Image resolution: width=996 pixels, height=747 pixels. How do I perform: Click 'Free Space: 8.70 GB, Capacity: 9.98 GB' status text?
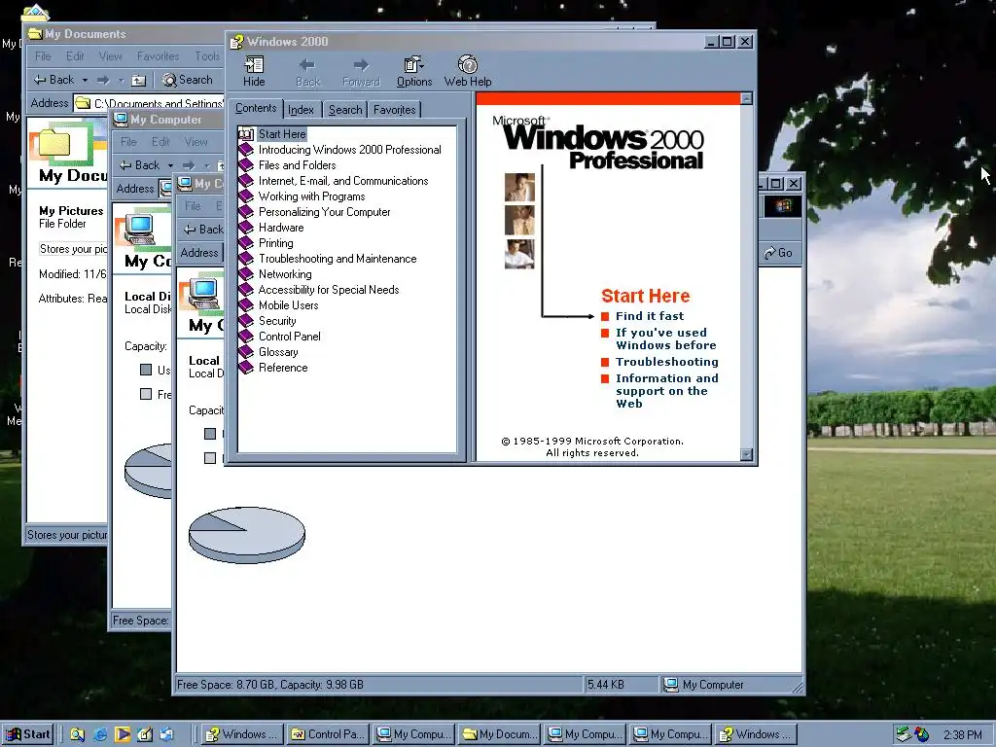coord(270,685)
